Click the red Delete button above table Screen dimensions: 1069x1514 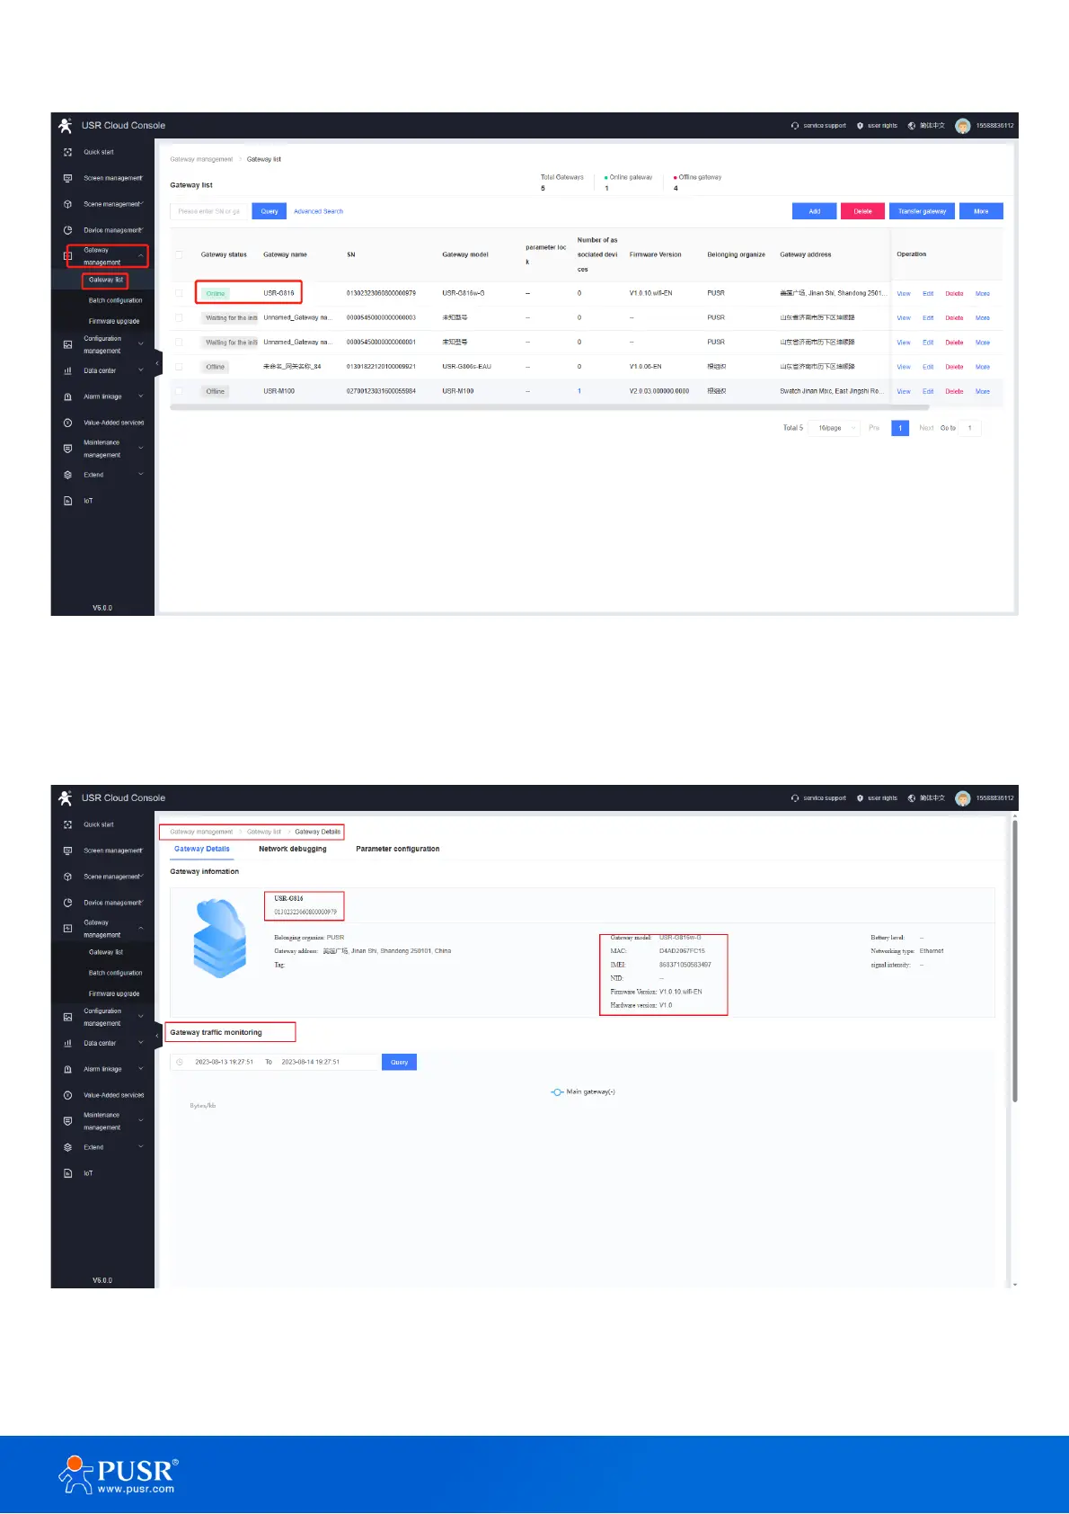[863, 211]
